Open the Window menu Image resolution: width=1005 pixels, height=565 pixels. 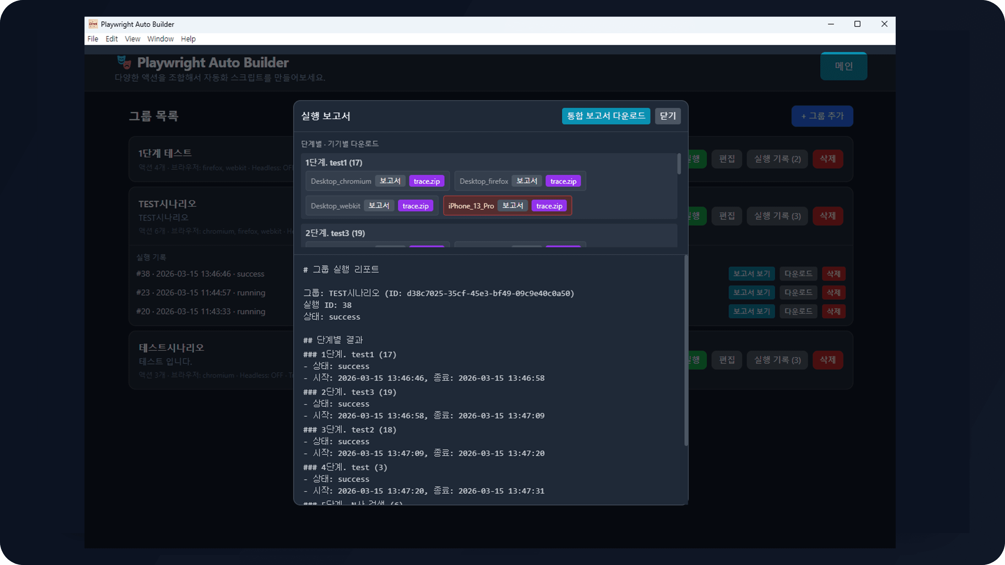click(x=160, y=39)
